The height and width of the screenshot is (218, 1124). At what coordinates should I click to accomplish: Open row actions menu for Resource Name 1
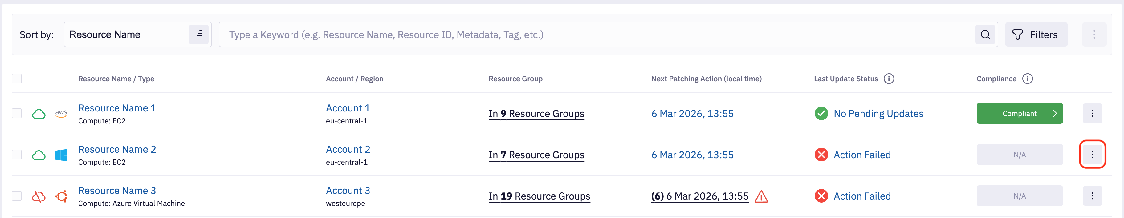coord(1092,113)
